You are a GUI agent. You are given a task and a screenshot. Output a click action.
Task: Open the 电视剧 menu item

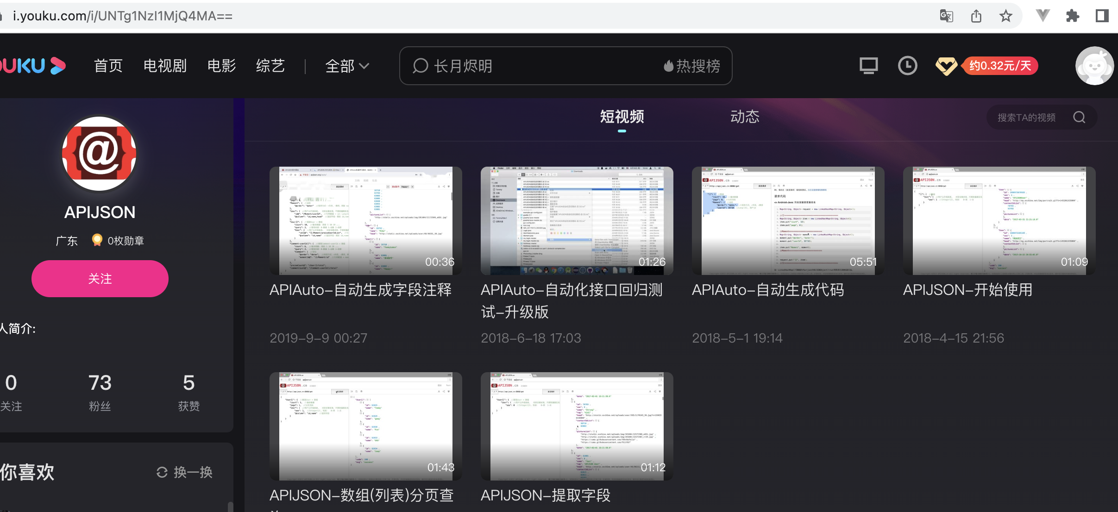coord(165,66)
